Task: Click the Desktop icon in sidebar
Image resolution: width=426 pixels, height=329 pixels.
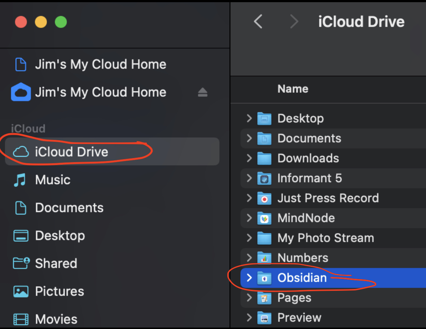Action: pyautogui.click(x=21, y=236)
